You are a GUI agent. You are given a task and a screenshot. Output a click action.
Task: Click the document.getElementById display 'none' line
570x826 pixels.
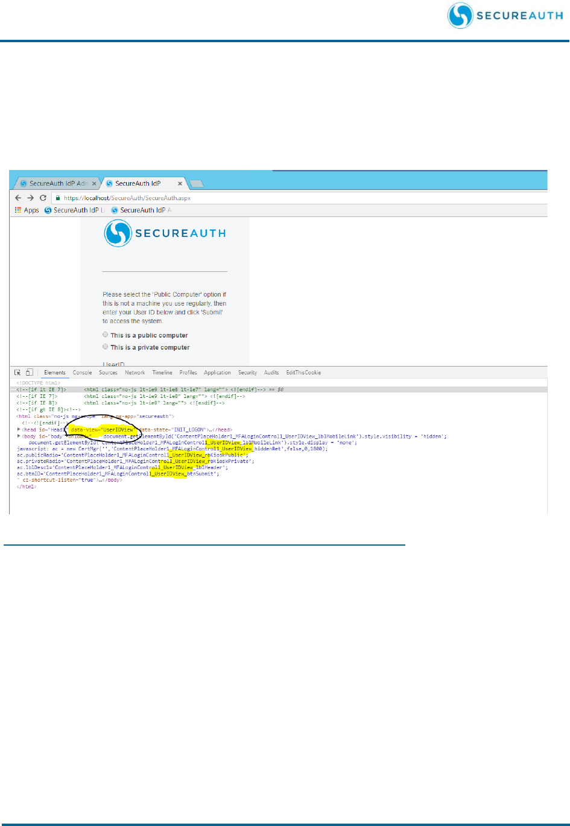pyautogui.click(x=192, y=443)
